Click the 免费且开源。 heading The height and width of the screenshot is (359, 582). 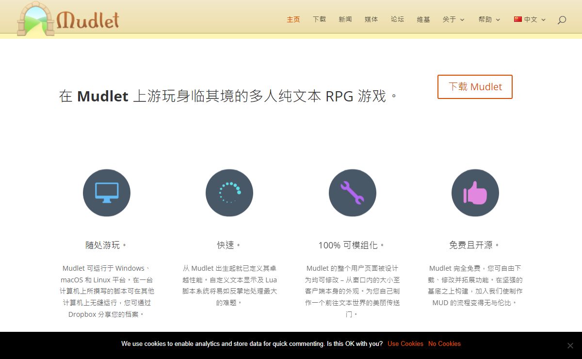coord(475,245)
